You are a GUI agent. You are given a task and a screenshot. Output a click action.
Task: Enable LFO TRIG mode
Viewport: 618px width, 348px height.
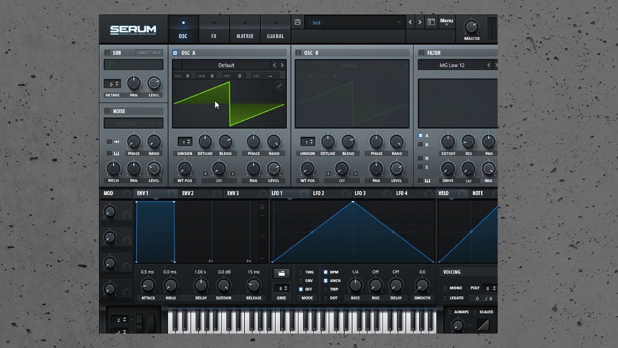tap(301, 272)
